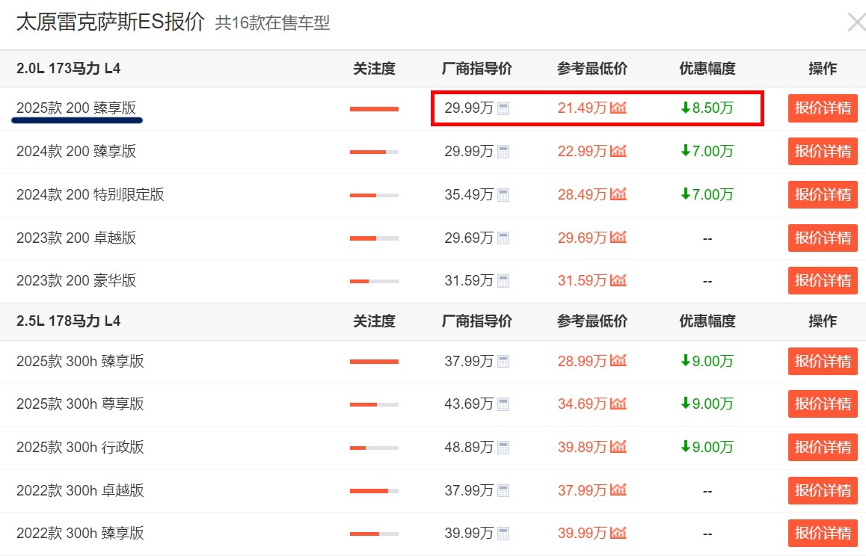Click the 21.49万 lowest reference price
This screenshot has height=556, width=866.
pos(582,108)
